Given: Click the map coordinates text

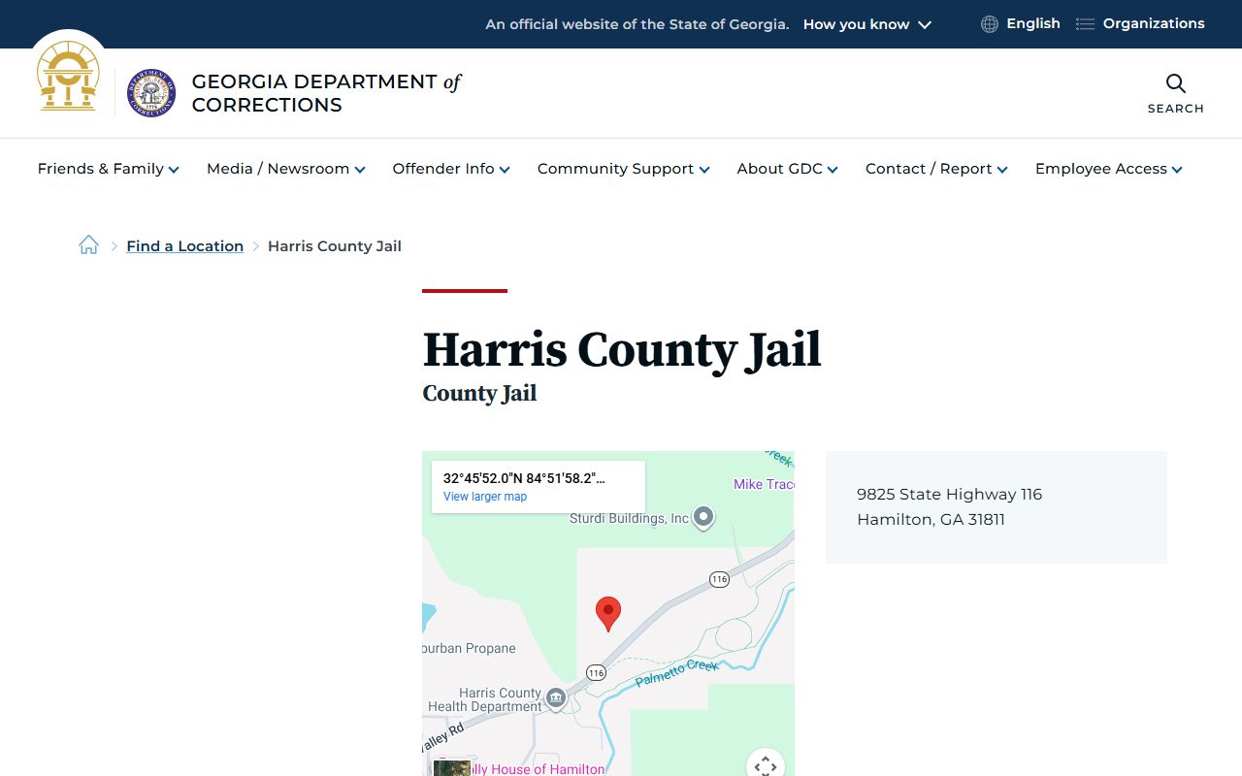Looking at the screenshot, I should click(x=524, y=478).
